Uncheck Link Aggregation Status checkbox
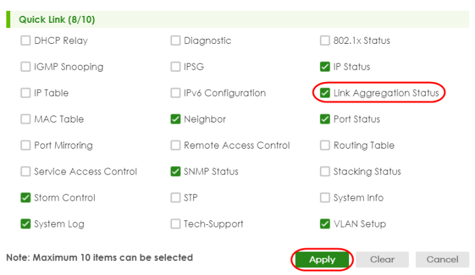475x275 pixels. click(x=326, y=93)
